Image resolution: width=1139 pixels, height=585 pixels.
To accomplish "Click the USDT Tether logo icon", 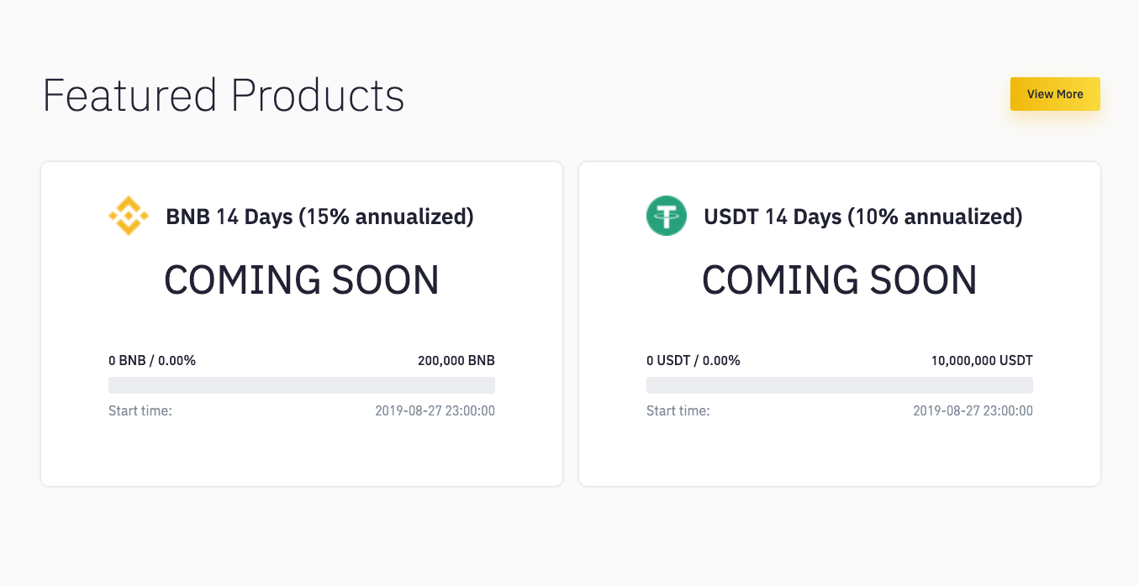I will click(x=667, y=216).
